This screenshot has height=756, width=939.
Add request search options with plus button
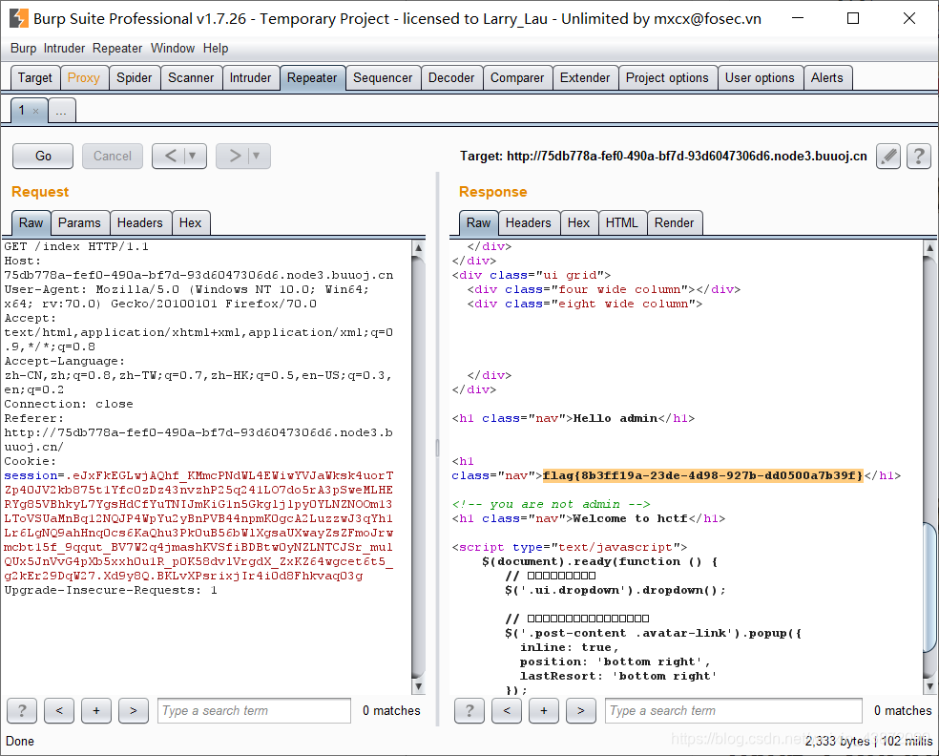96,710
